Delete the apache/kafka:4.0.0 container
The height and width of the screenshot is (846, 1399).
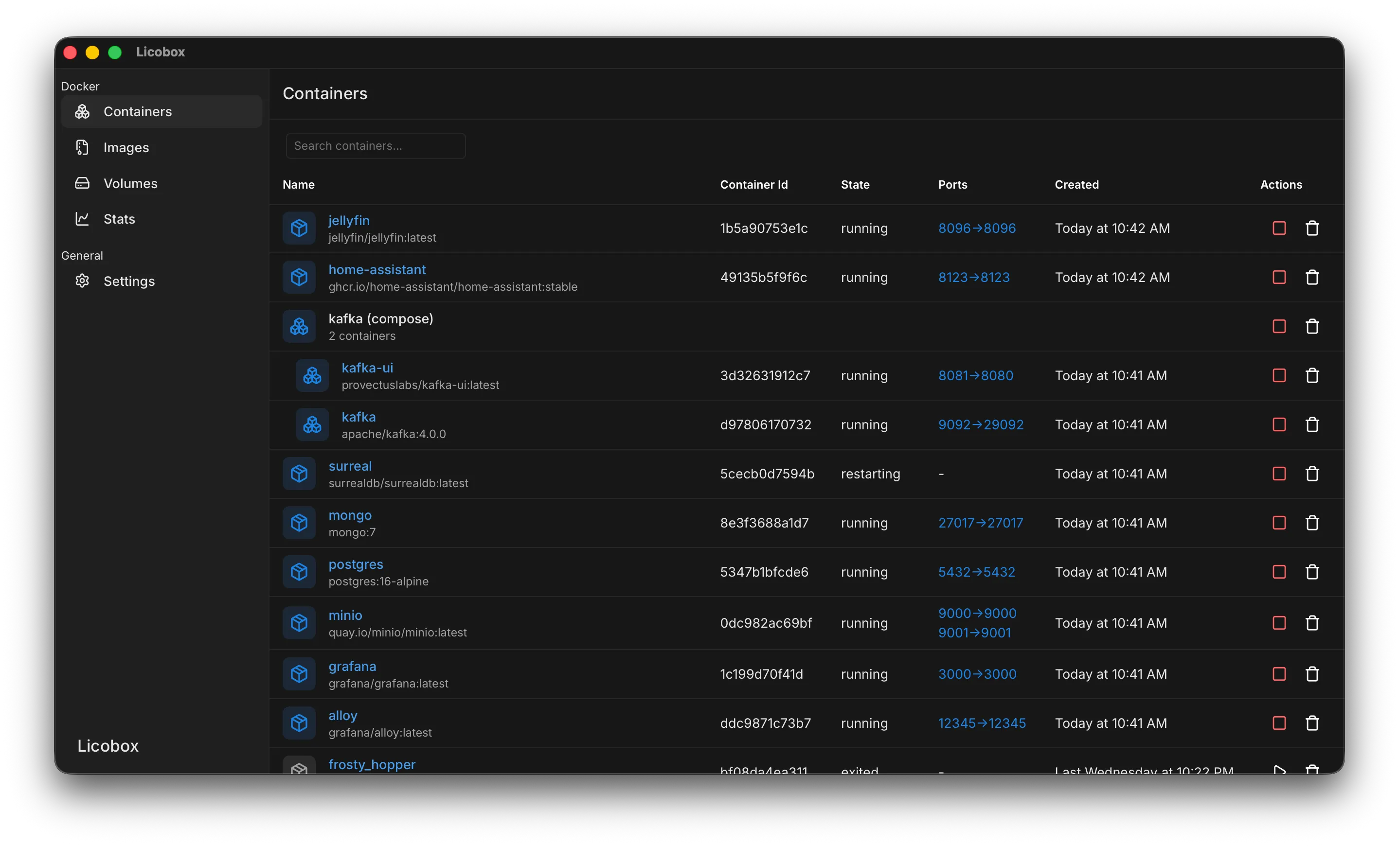[1311, 424]
